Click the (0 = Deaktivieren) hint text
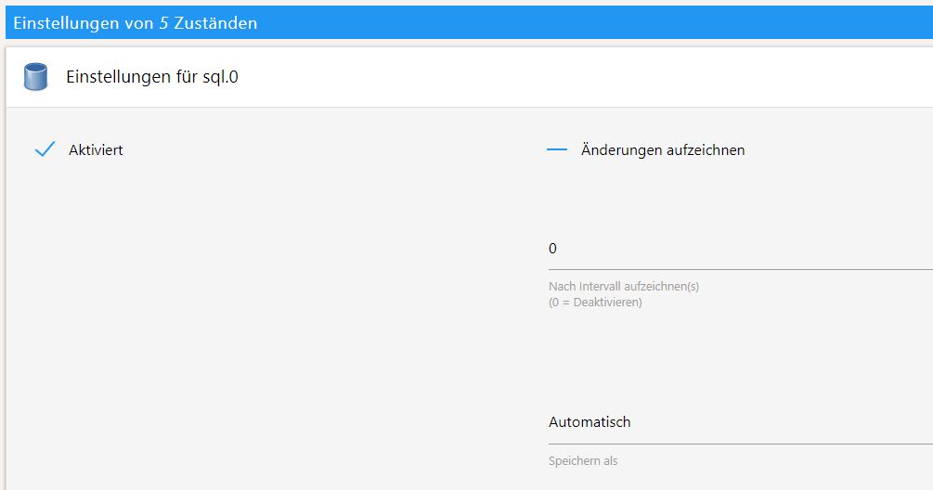 [x=595, y=303]
